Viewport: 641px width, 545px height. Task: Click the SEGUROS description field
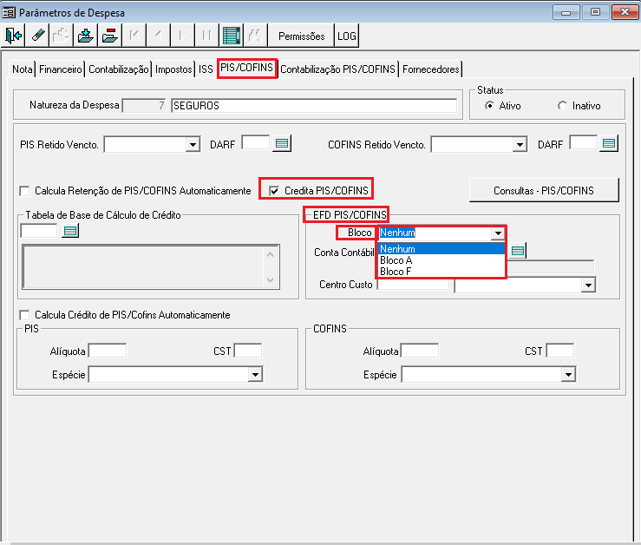314,106
